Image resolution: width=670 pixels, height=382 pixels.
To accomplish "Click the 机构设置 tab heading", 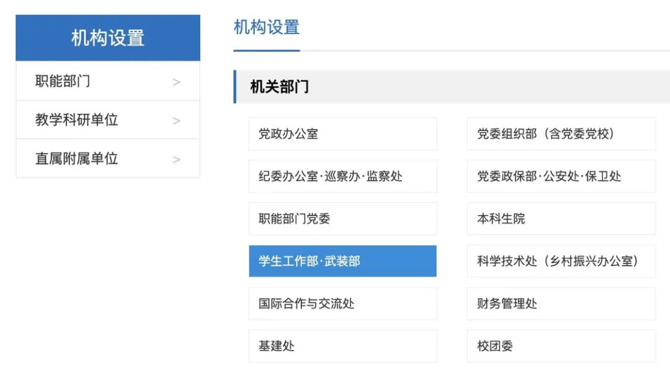I will (267, 28).
